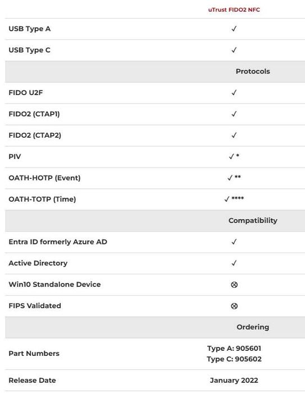Select the Protocols section header
Screen dimensions: 305x393
253,71
